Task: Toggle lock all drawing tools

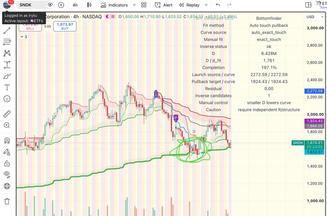Action: point(7,163)
